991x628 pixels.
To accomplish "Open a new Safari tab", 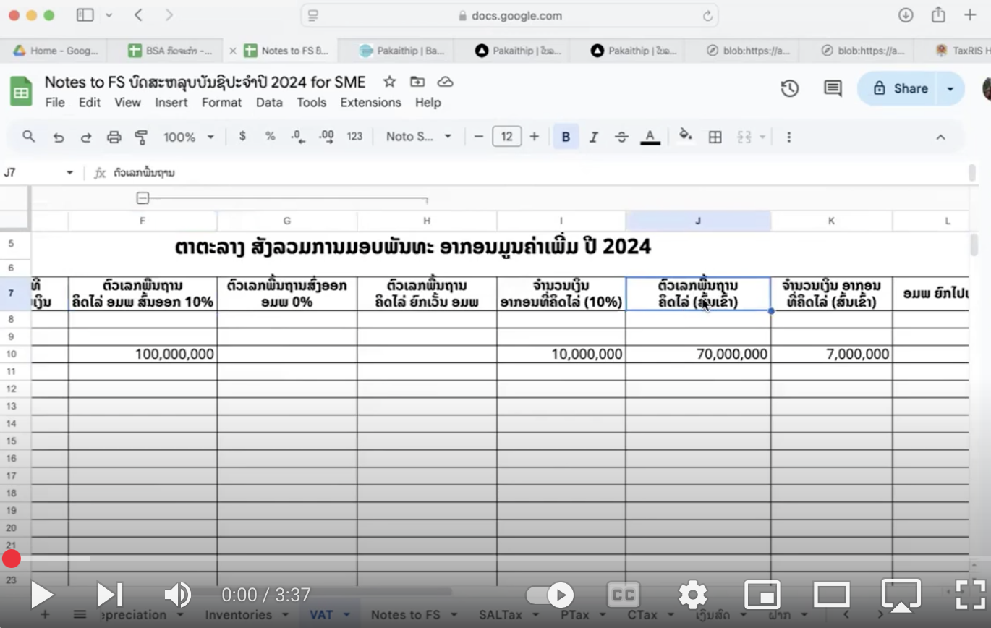I will pyautogui.click(x=970, y=15).
